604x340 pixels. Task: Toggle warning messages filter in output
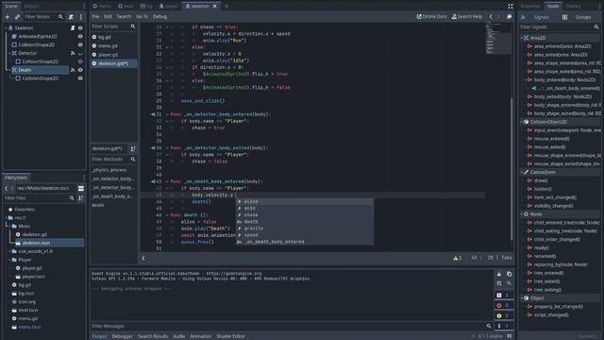(503, 315)
